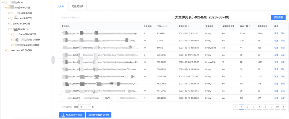
Task: Click the 1608 latest version cell
Action: tap(260, 62)
